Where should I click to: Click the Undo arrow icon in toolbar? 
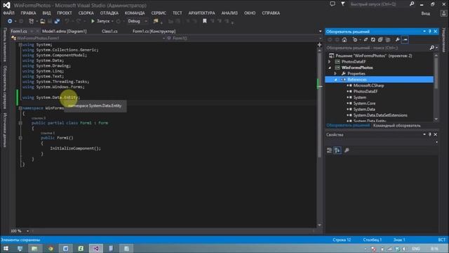point(67,21)
